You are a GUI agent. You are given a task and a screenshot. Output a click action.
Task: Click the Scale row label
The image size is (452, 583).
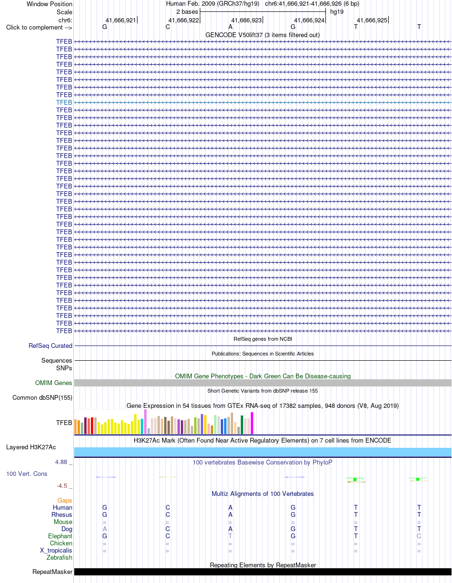[64, 12]
